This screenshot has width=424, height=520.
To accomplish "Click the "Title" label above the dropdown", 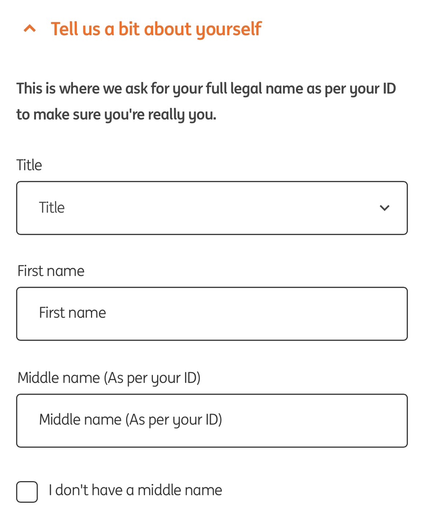I will click(29, 165).
